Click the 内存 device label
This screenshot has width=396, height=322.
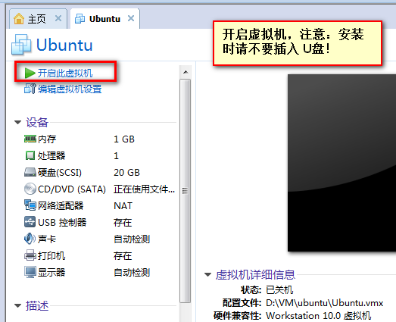click(x=47, y=139)
